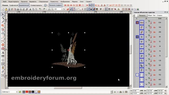Pick orange color swatch 6 in palette
Image resolution: width=169 pixels, height=95 pixels.
(x=39, y=92)
